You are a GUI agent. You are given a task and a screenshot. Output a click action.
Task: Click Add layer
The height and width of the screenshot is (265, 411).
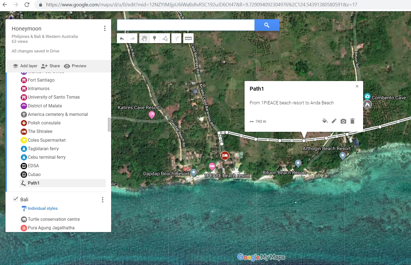[x=25, y=66]
